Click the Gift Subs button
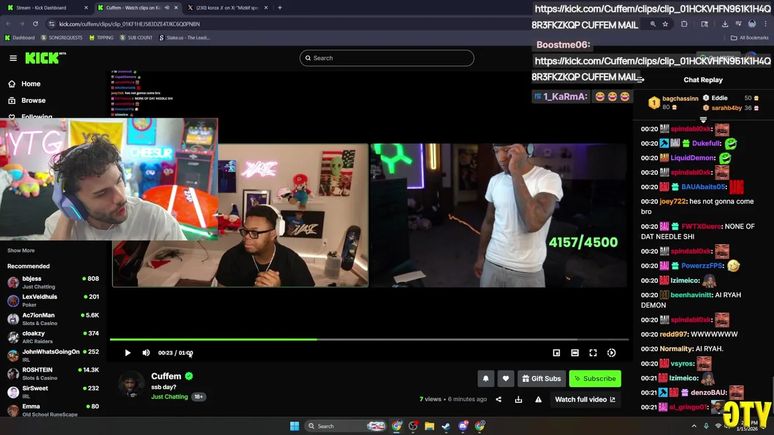This screenshot has height=435, width=774. 541,379
